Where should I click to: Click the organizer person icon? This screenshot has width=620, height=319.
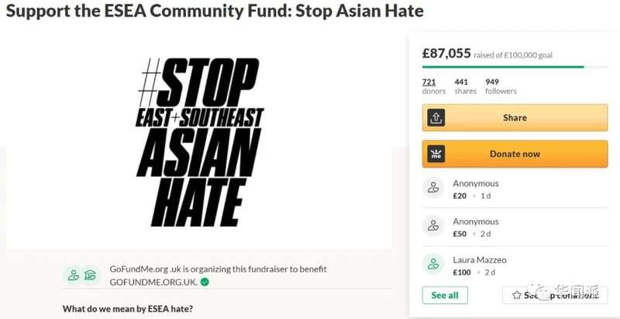[x=73, y=275]
